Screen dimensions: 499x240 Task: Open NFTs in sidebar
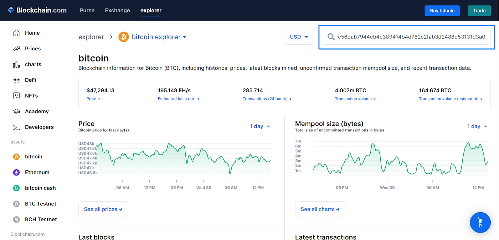pyautogui.click(x=31, y=96)
